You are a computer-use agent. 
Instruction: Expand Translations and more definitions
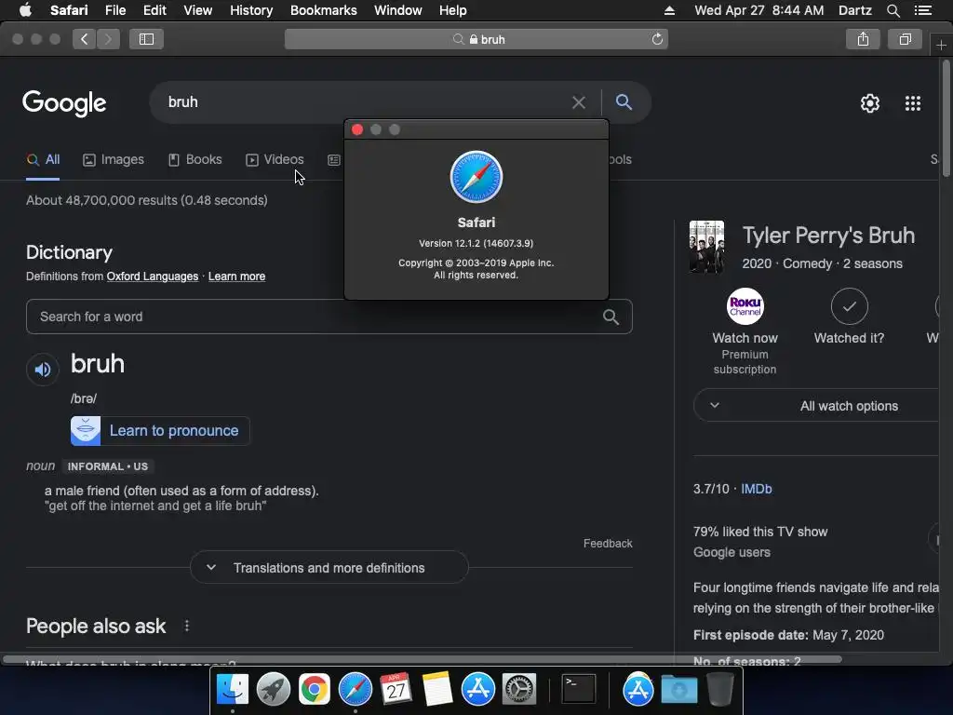(329, 568)
